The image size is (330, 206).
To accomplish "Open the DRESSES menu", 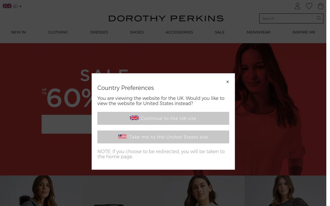I will coord(99,32).
